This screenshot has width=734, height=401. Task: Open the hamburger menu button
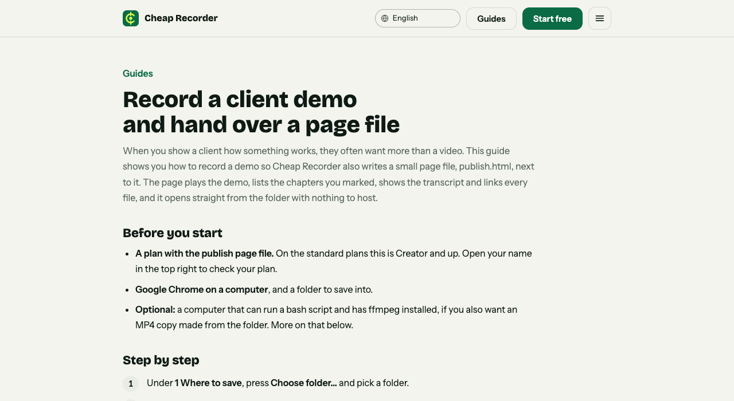tap(600, 18)
